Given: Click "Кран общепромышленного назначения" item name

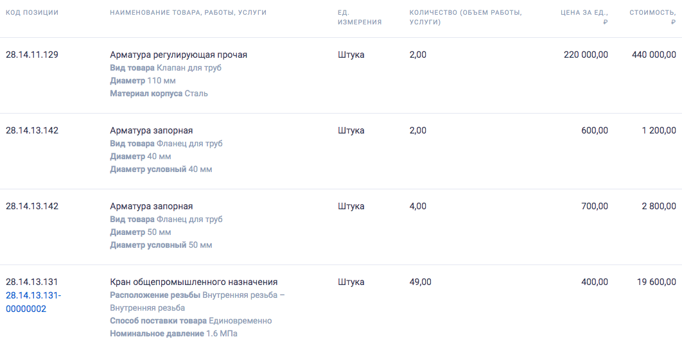Looking at the screenshot, I should (193, 282).
